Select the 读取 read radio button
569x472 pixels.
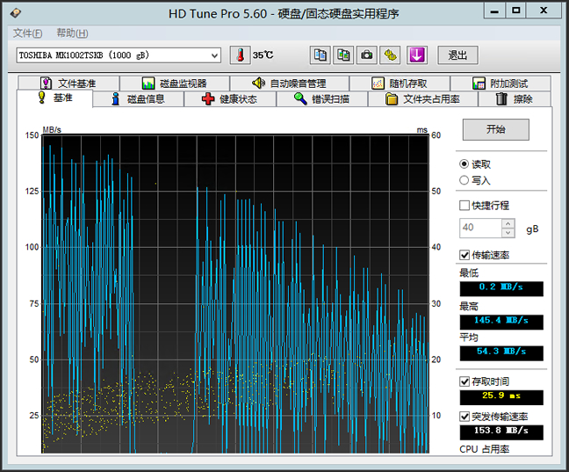point(465,164)
